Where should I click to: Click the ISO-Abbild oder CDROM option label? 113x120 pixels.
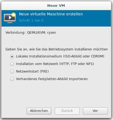(x=60, y=56)
